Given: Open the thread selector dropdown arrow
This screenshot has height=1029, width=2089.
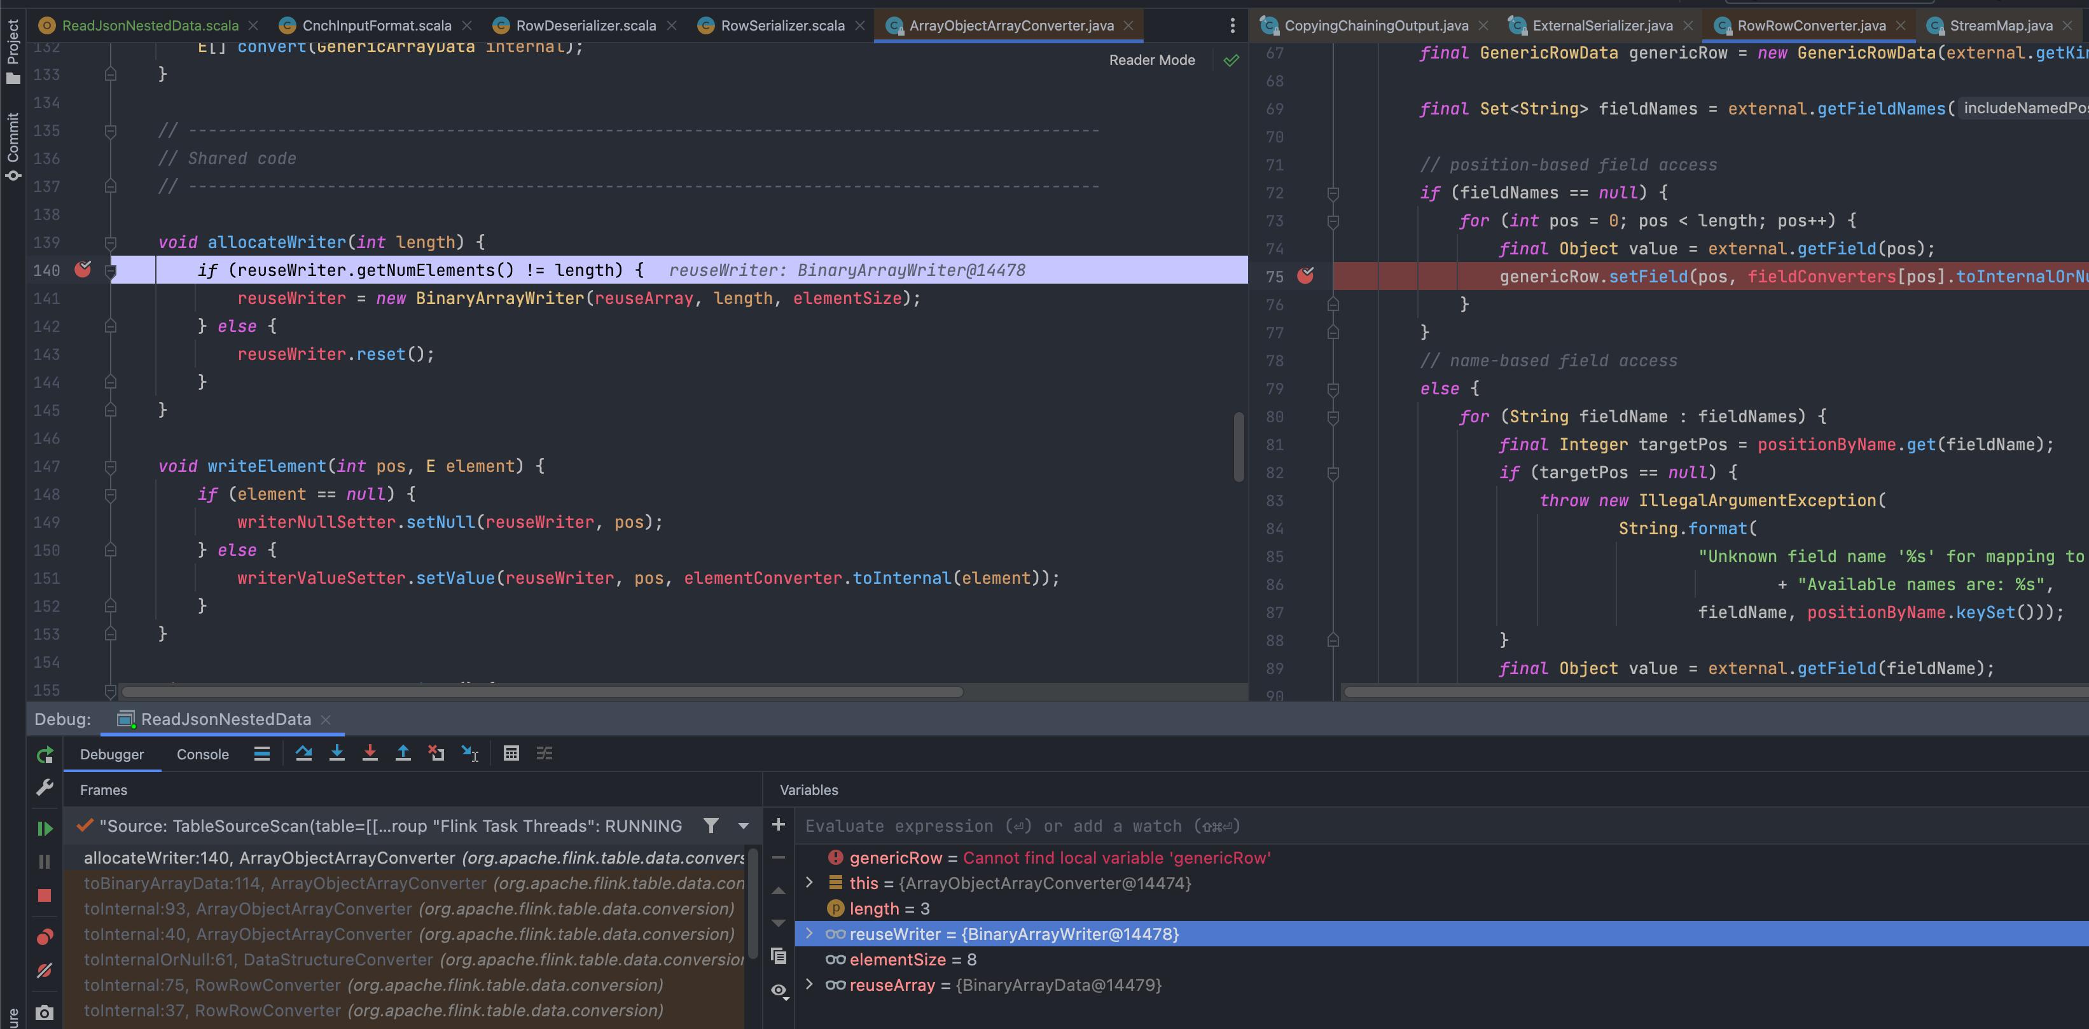Looking at the screenshot, I should point(744,826).
